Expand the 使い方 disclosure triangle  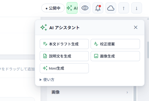click(41, 80)
